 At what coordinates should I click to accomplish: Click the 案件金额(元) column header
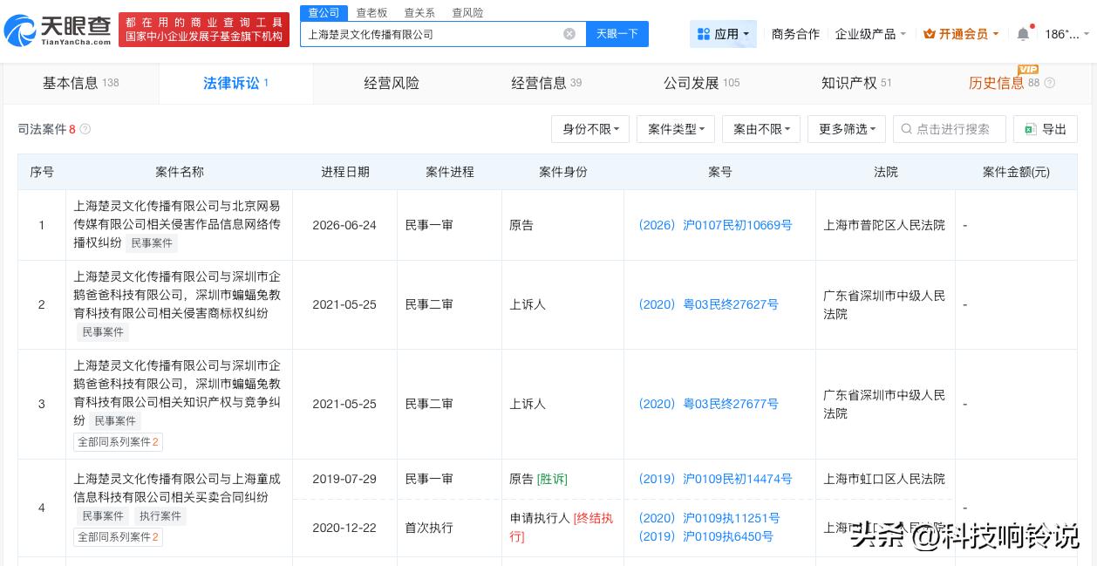click(x=1016, y=172)
